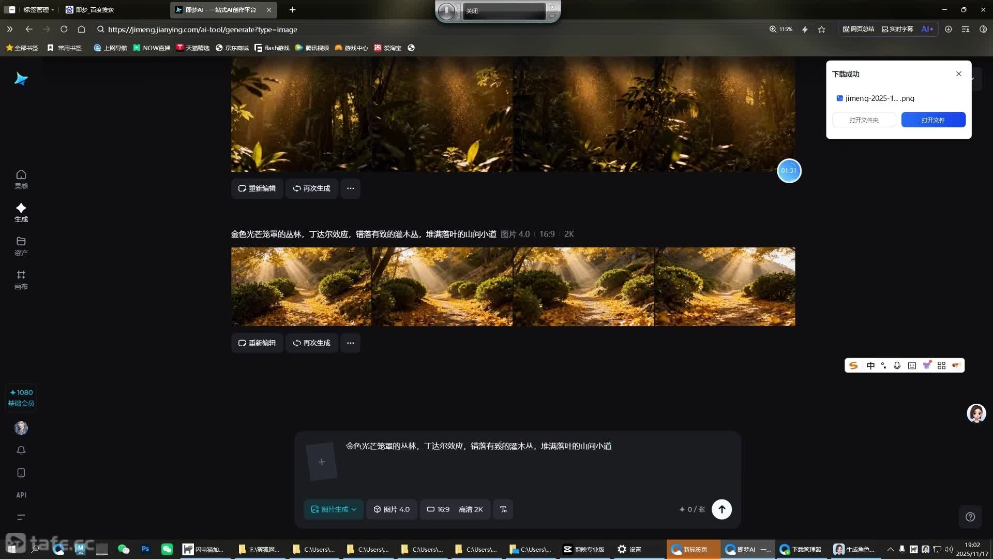Open the 剪映专业版 taskbar item
The image size is (993, 559).
click(584, 549)
